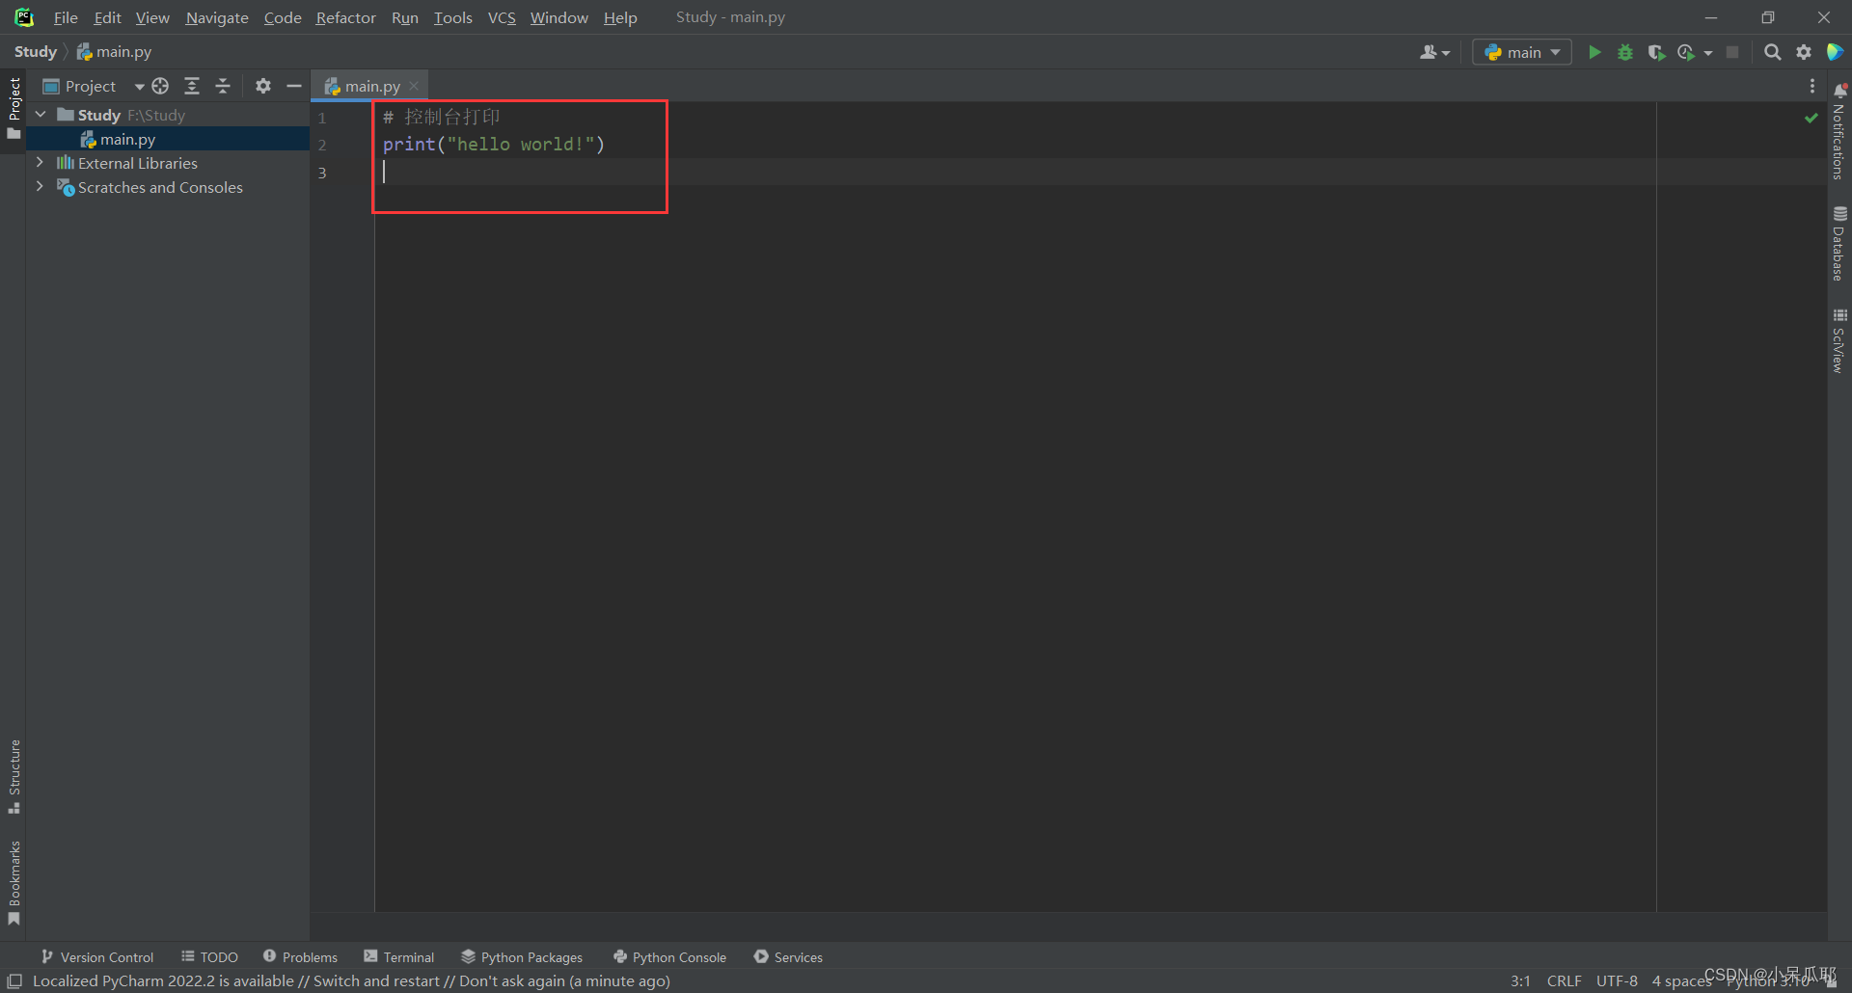Select main.py in the Project tree
Screen dimensions: 1852x993
pyautogui.click(x=168, y=139)
